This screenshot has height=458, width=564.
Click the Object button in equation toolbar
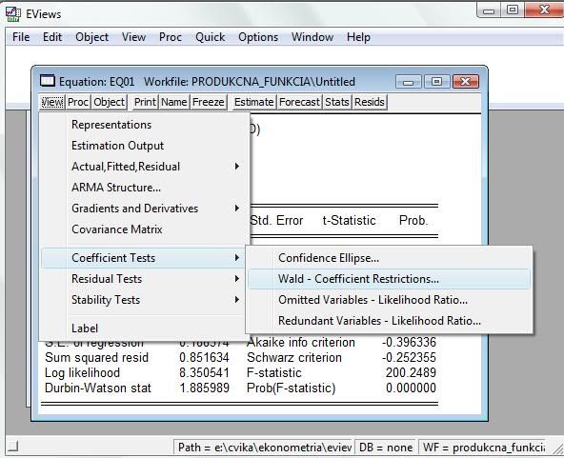(109, 102)
